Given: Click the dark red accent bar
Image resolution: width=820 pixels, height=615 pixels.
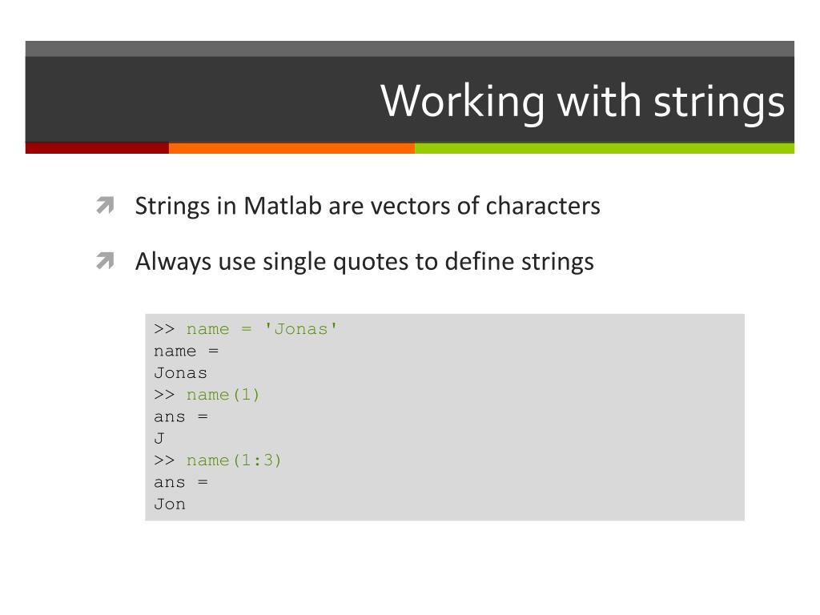Looking at the screenshot, I should pyautogui.click(x=97, y=148).
